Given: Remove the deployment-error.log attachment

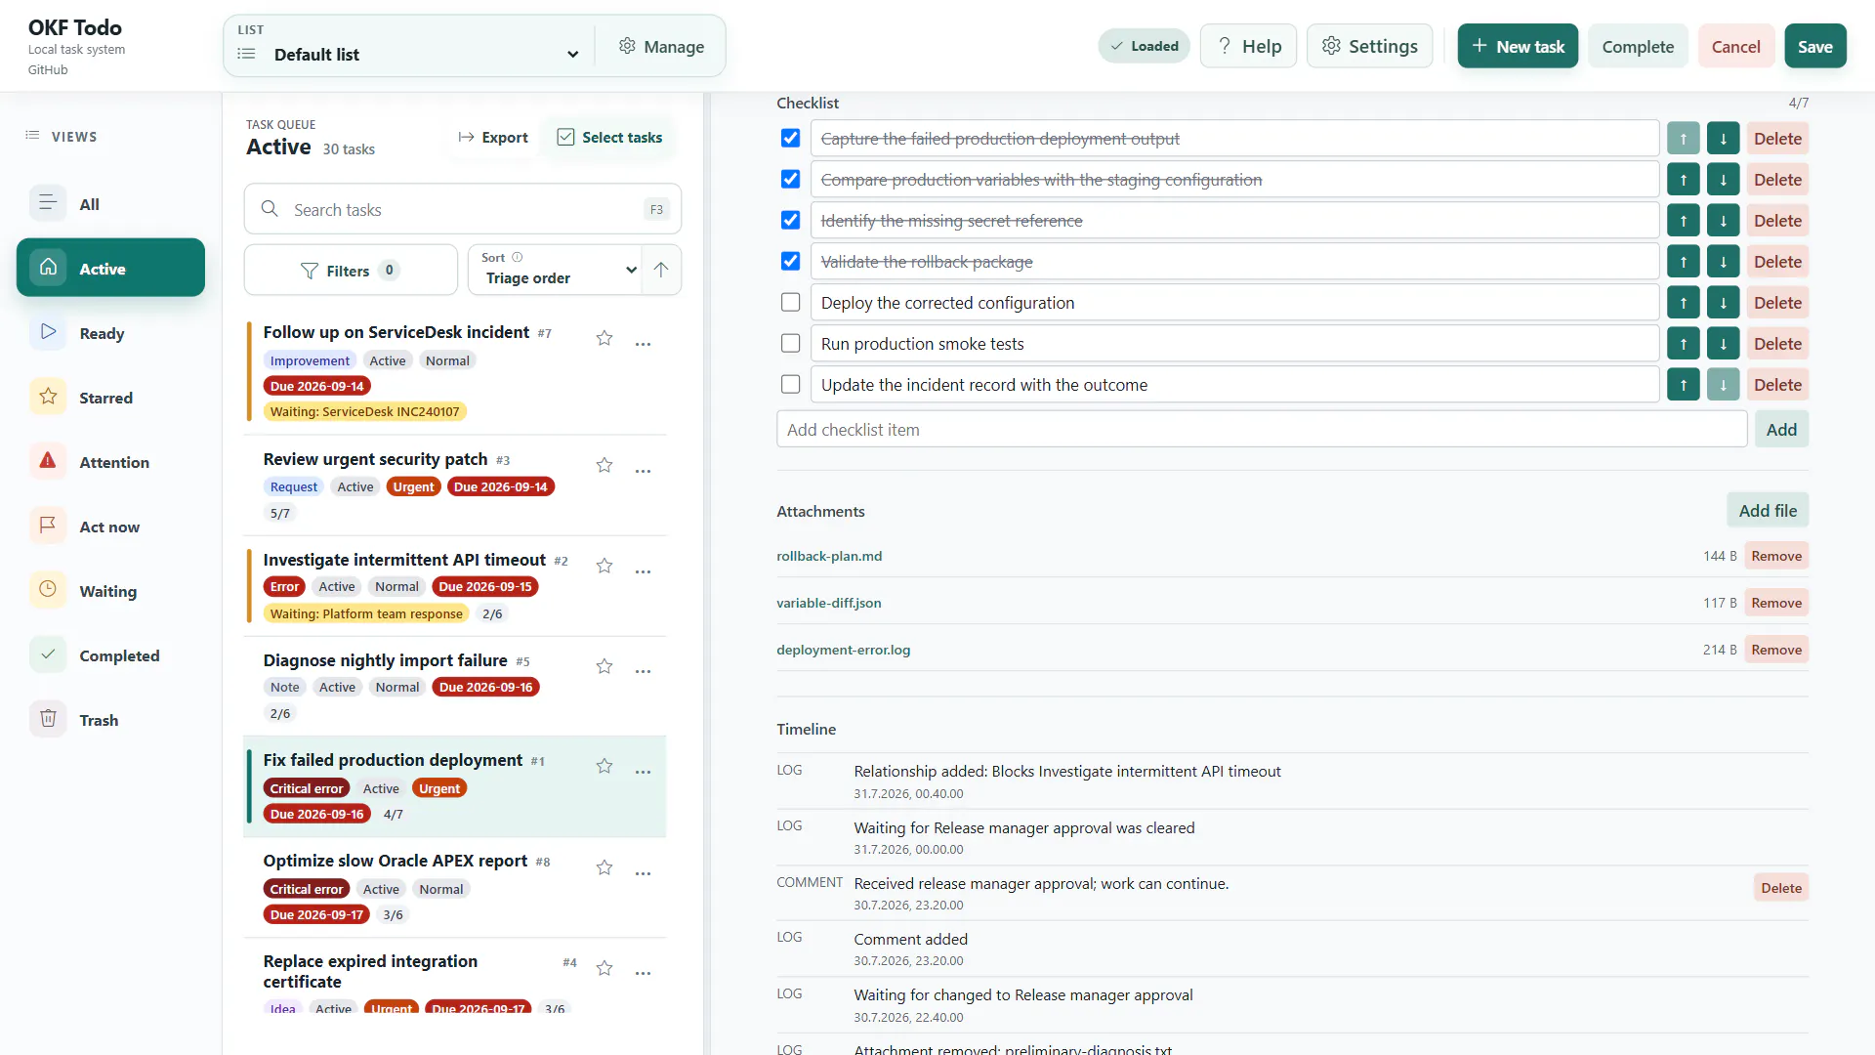Looking at the screenshot, I should [1776, 650].
